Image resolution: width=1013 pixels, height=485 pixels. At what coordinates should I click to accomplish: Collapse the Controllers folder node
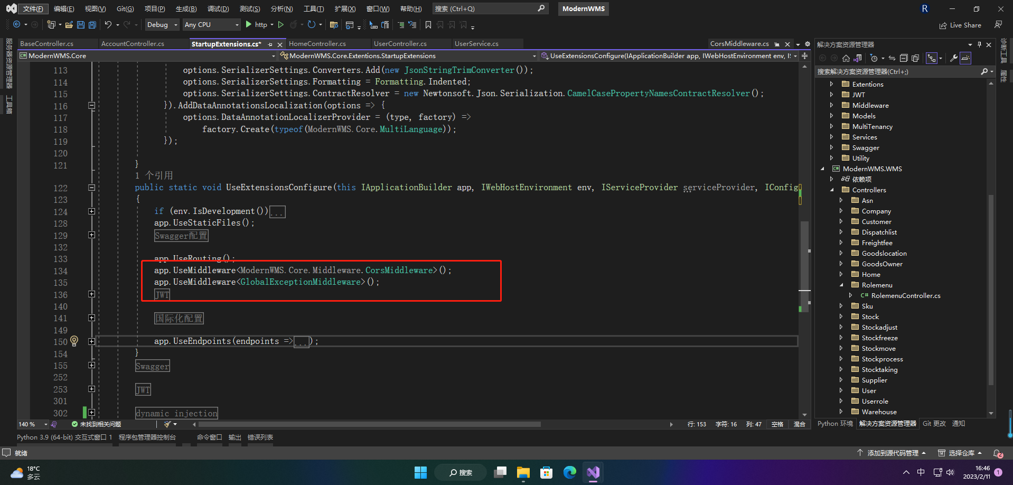coord(831,190)
